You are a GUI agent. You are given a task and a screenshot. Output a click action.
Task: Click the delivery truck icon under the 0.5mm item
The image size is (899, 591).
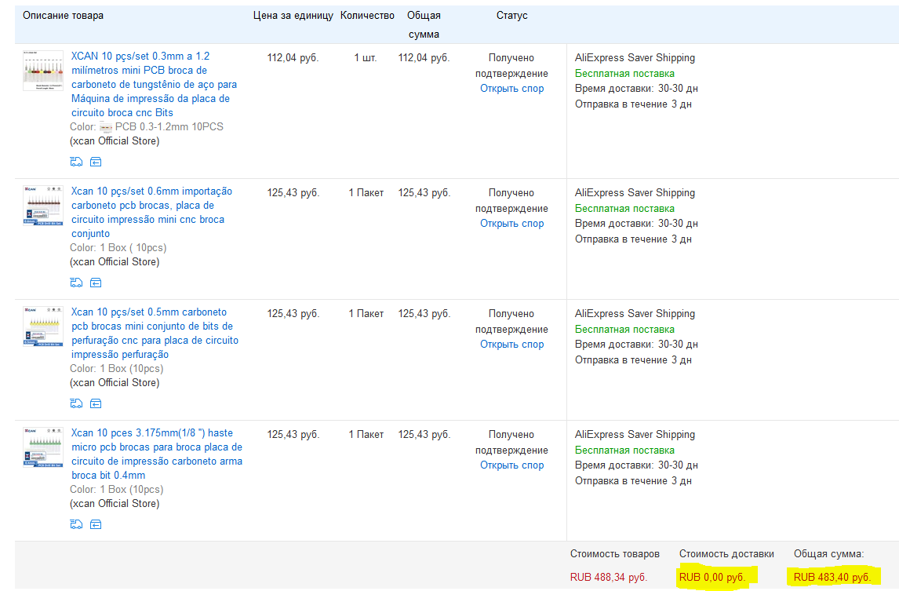tap(76, 403)
